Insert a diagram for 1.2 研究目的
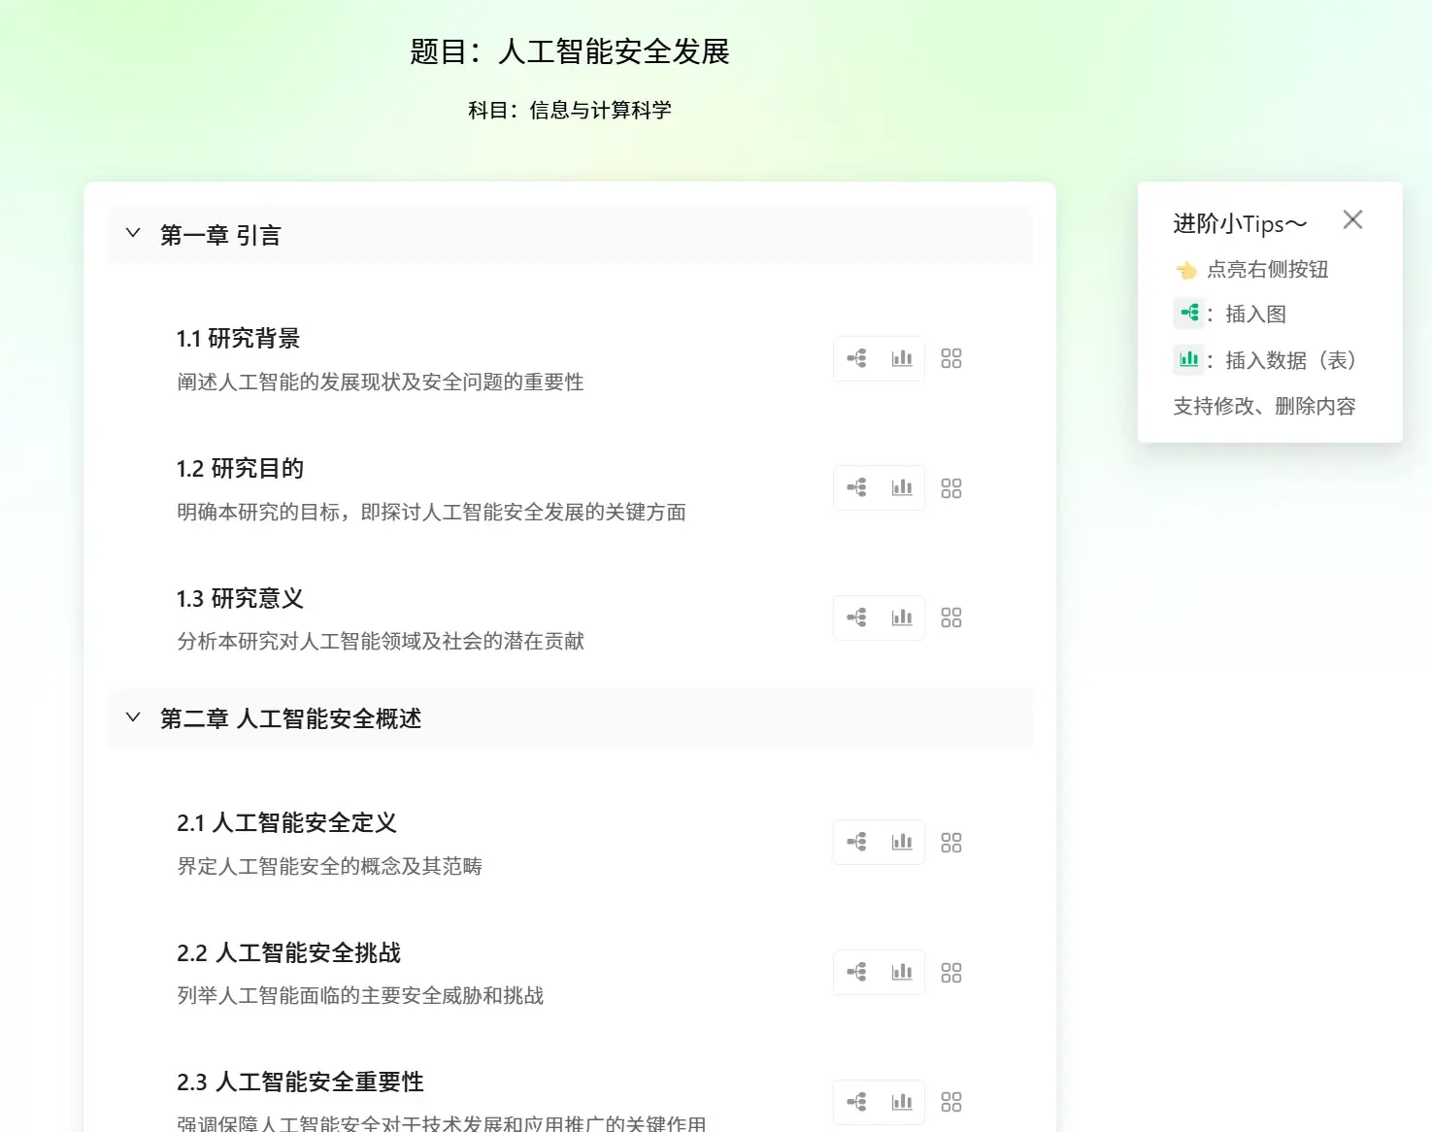The height and width of the screenshot is (1132, 1432). pyautogui.click(x=855, y=487)
